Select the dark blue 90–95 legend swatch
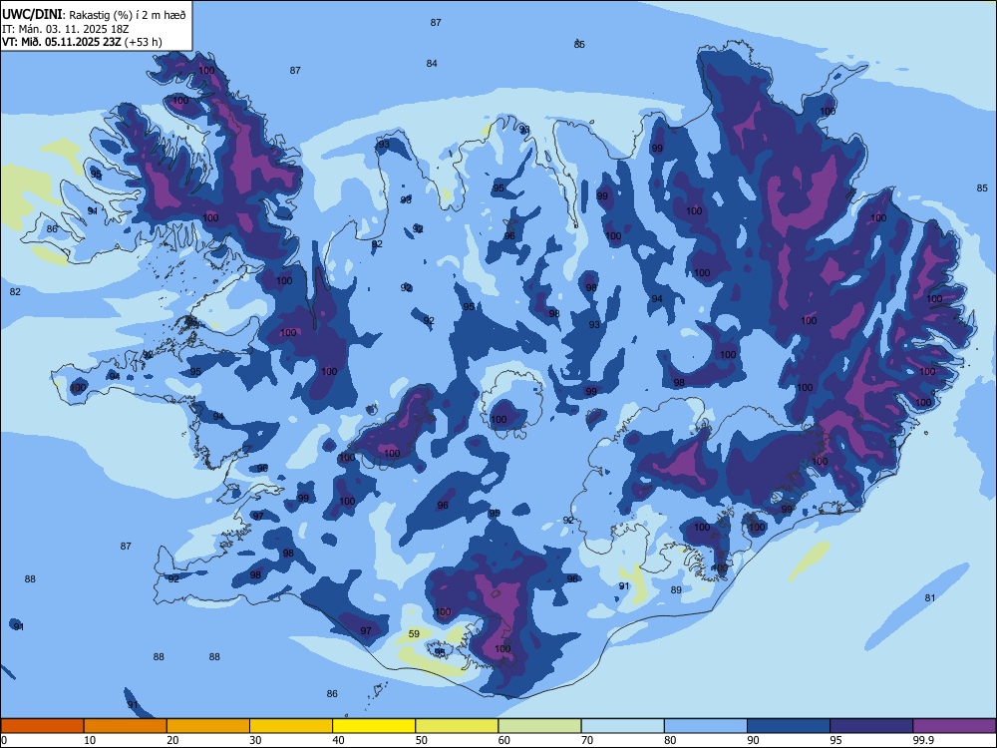The height and width of the screenshot is (748, 997). 789,726
